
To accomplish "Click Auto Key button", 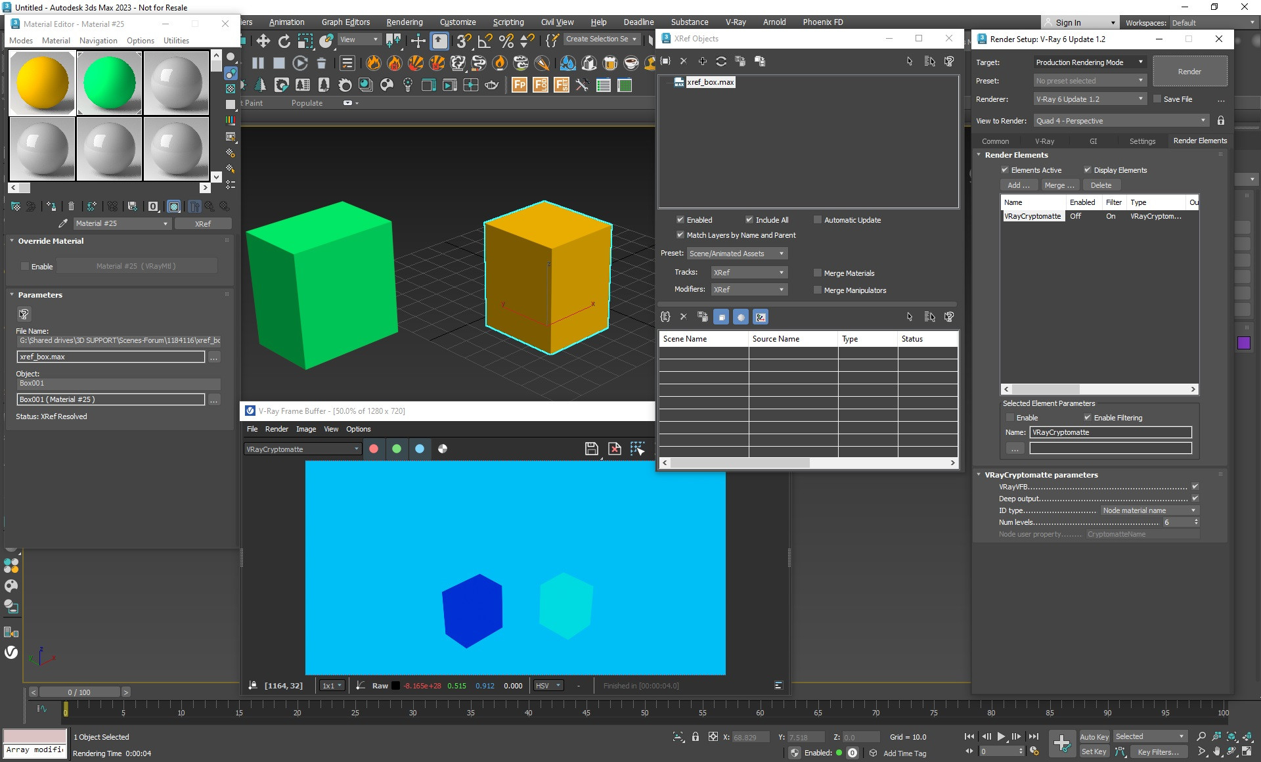I will point(1094,736).
